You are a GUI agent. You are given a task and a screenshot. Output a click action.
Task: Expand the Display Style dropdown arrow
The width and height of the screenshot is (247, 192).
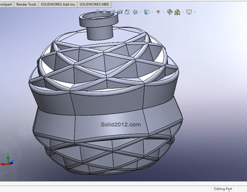click(152, 12)
